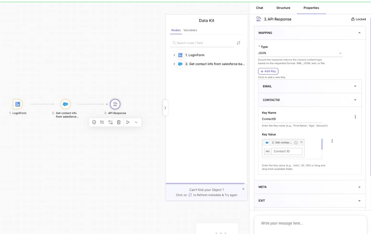Image resolution: width=371 pixels, height=234 pixels.
Task: Click the Data Kit panel title
Action: [207, 21]
